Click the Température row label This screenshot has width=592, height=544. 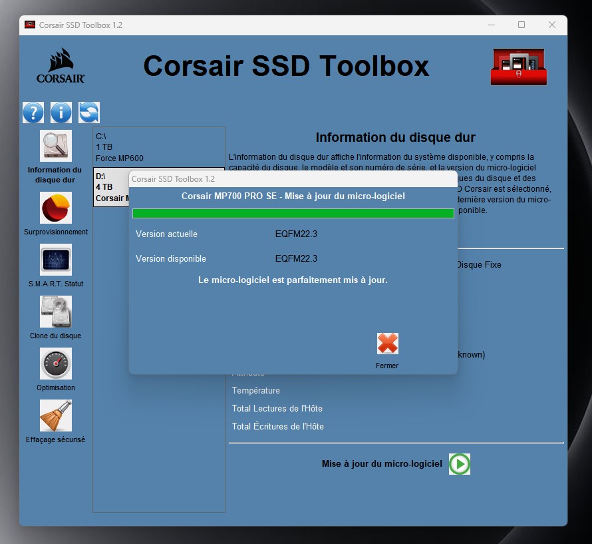click(x=256, y=390)
